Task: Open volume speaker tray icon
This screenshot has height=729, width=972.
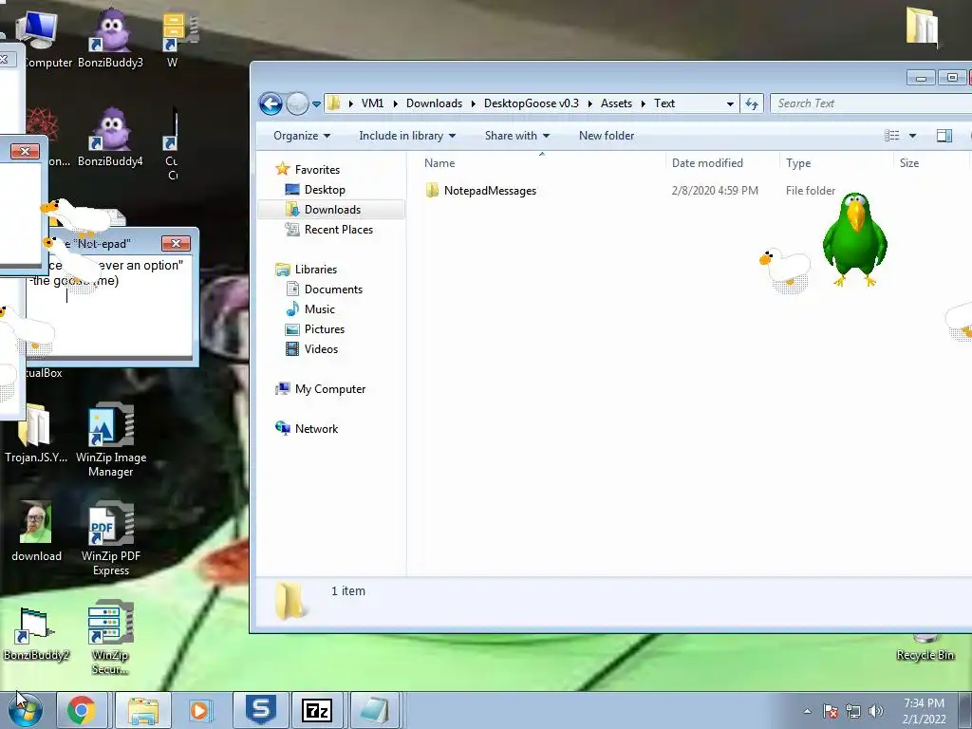Action: [875, 711]
